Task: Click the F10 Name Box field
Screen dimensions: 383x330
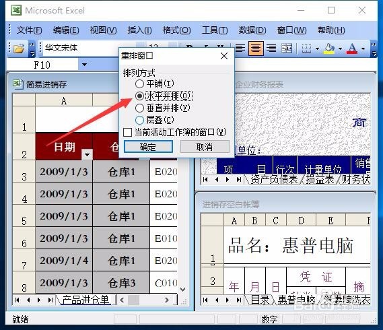Action: pos(42,65)
